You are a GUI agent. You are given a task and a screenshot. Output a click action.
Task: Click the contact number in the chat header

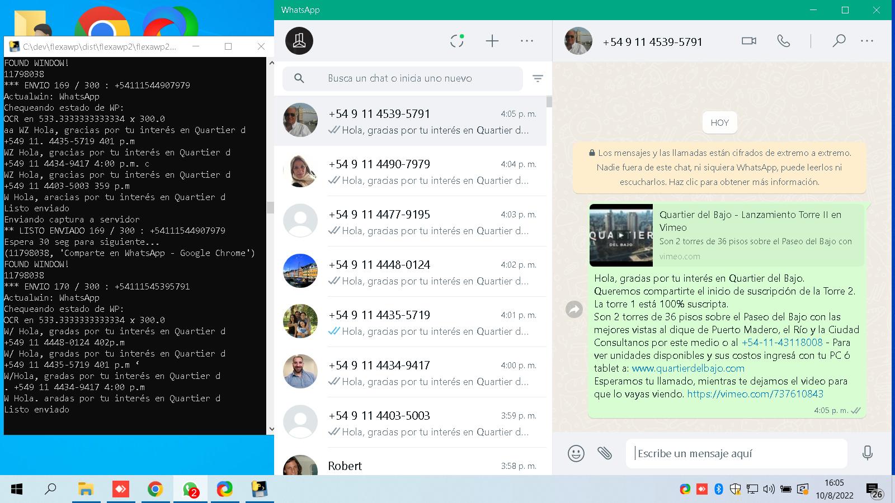click(x=652, y=42)
